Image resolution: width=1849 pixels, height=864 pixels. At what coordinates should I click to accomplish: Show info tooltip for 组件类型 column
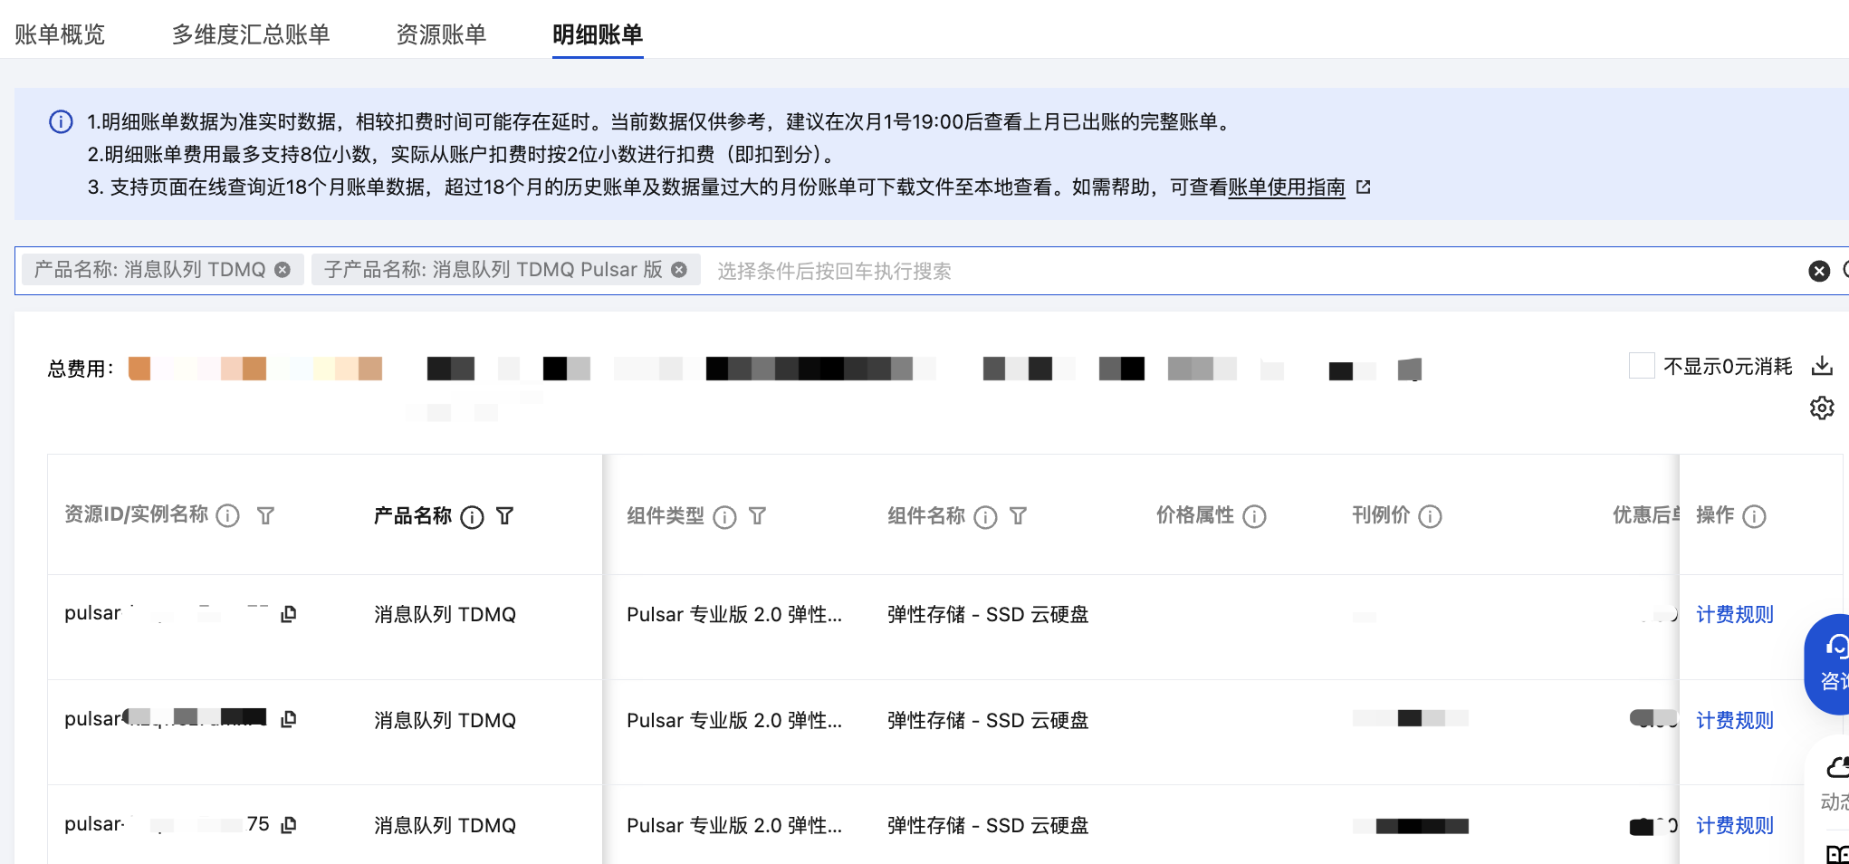click(724, 516)
